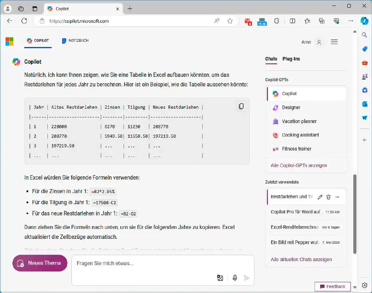Click the Microsoft logo

point(10,41)
